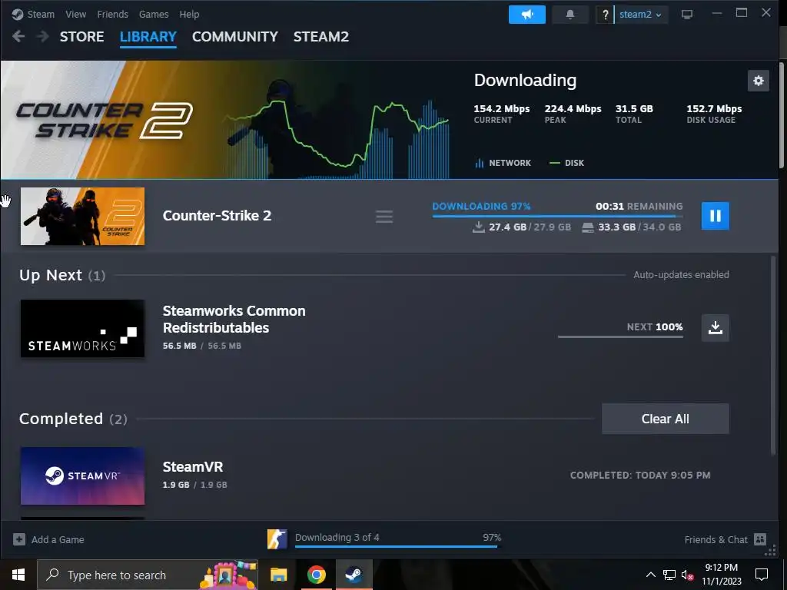Open Friends & Chat
The height and width of the screenshot is (590, 787).
tap(716, 540)
